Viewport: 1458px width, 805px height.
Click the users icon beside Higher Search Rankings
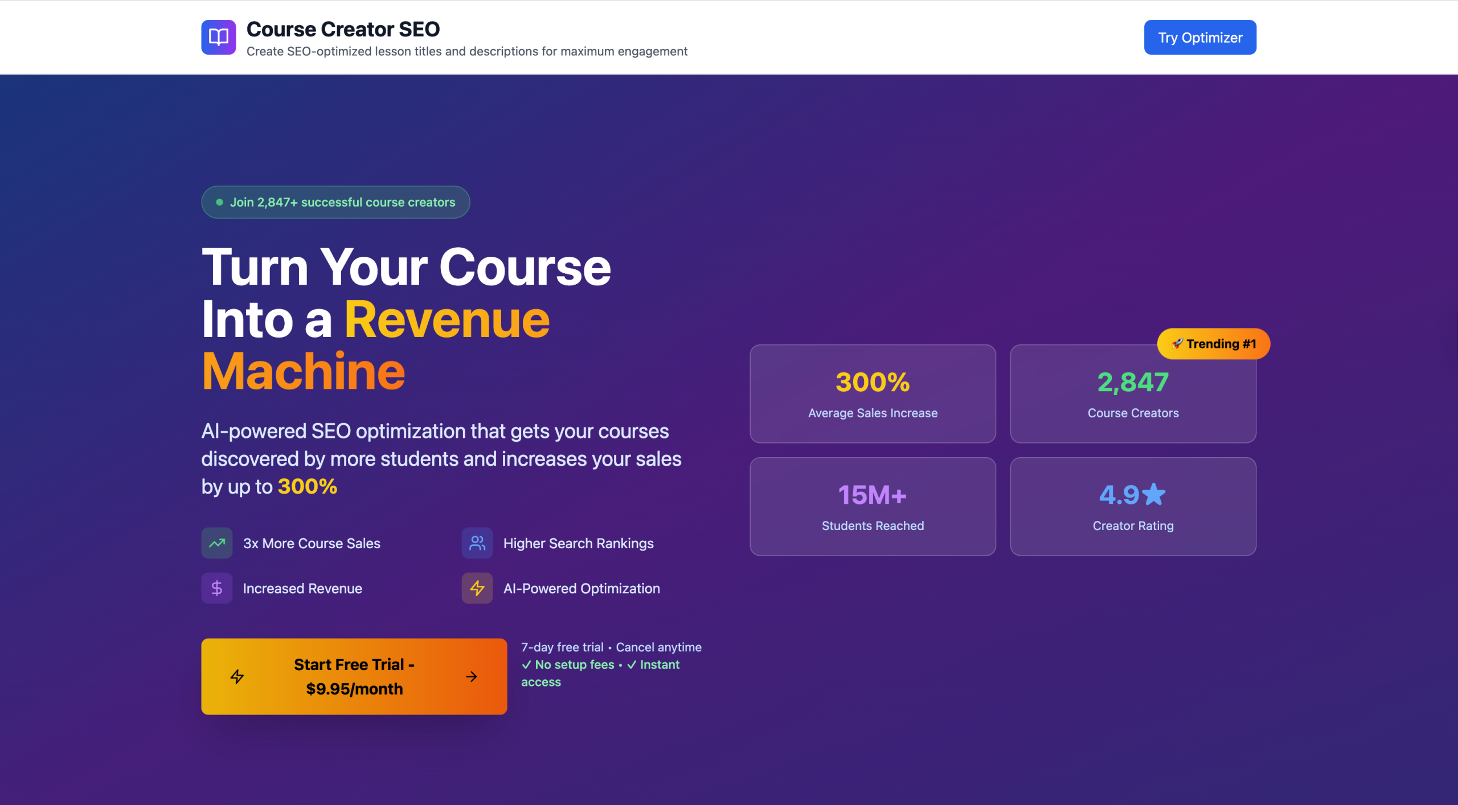(x=477, y=543)
